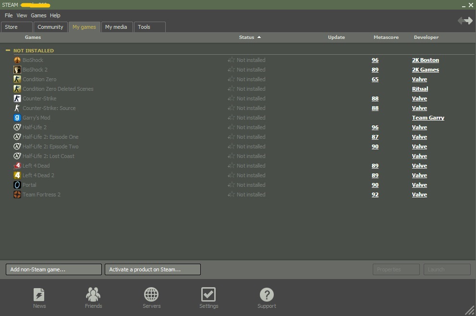Click the Half-Life 2 lambda icon

pos(17,127)
